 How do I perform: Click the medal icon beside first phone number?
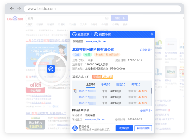tap(75, 91)
